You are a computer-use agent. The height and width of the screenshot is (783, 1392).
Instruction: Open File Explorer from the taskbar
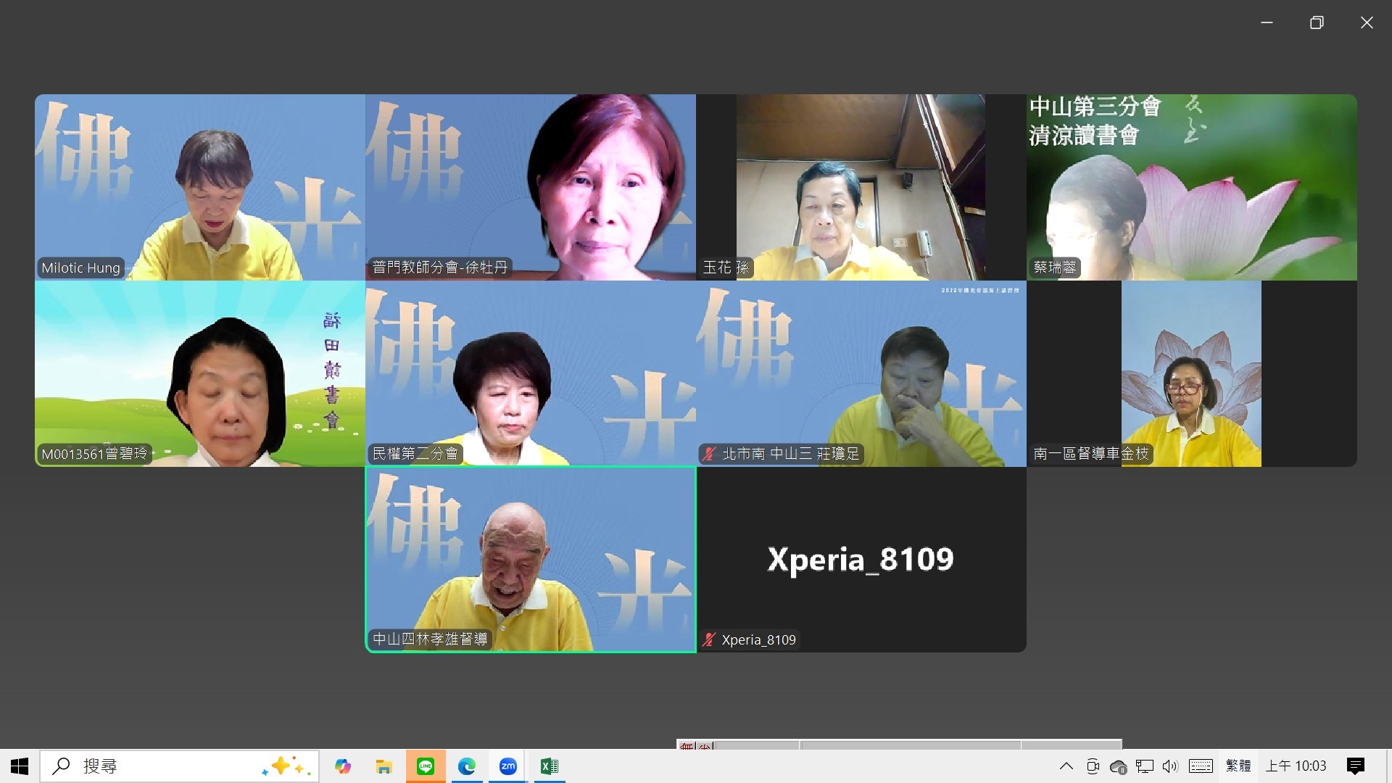coord(384,766)
